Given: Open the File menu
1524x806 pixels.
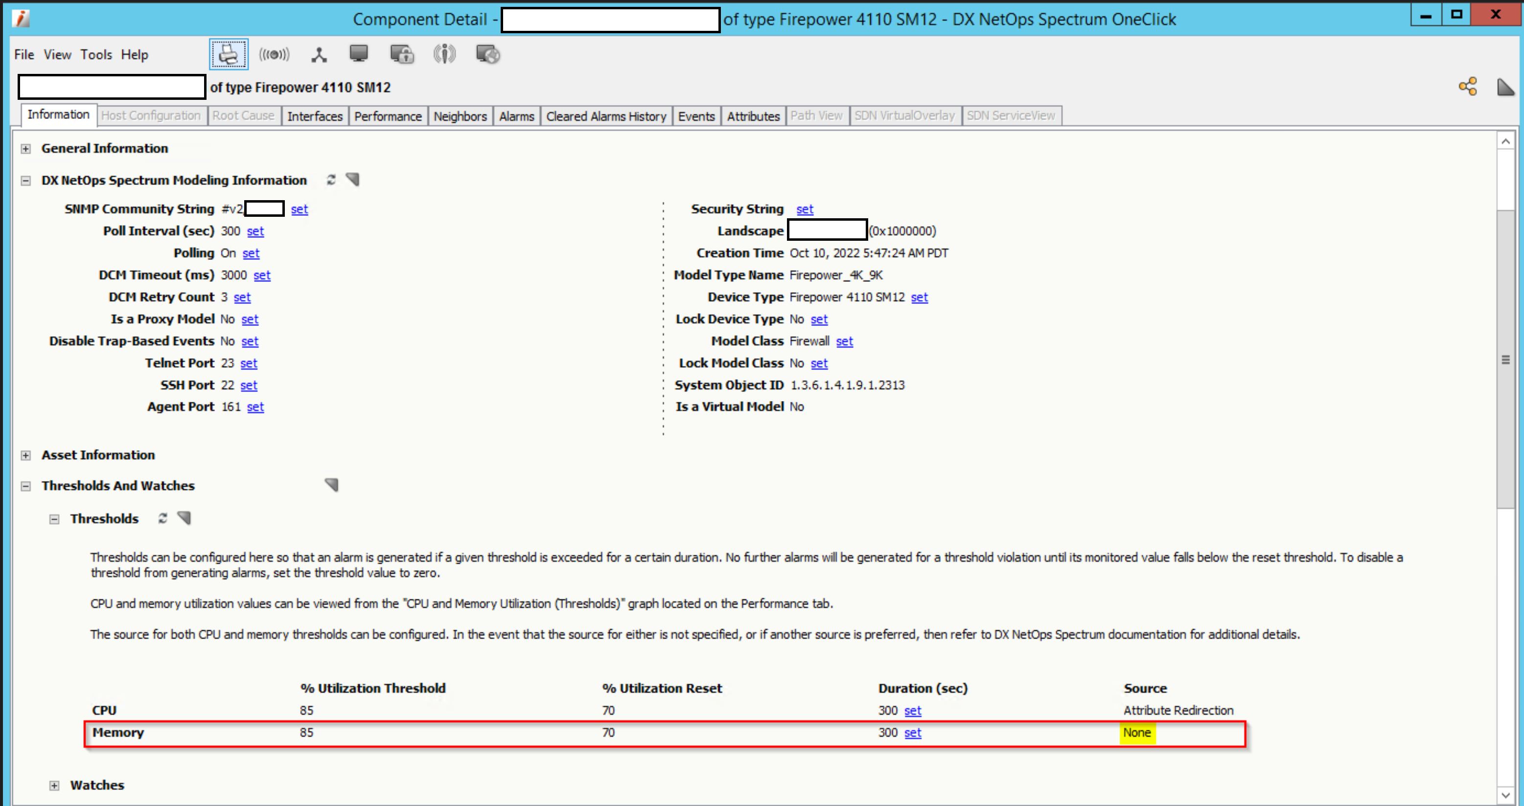Looking at the screenshot, I should click(24, 54).
